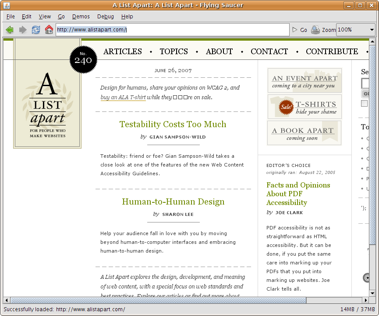This screenshot has height=316, width=379.
Task: Follow the buy an ALA T-shirt link
Action: 123,97
